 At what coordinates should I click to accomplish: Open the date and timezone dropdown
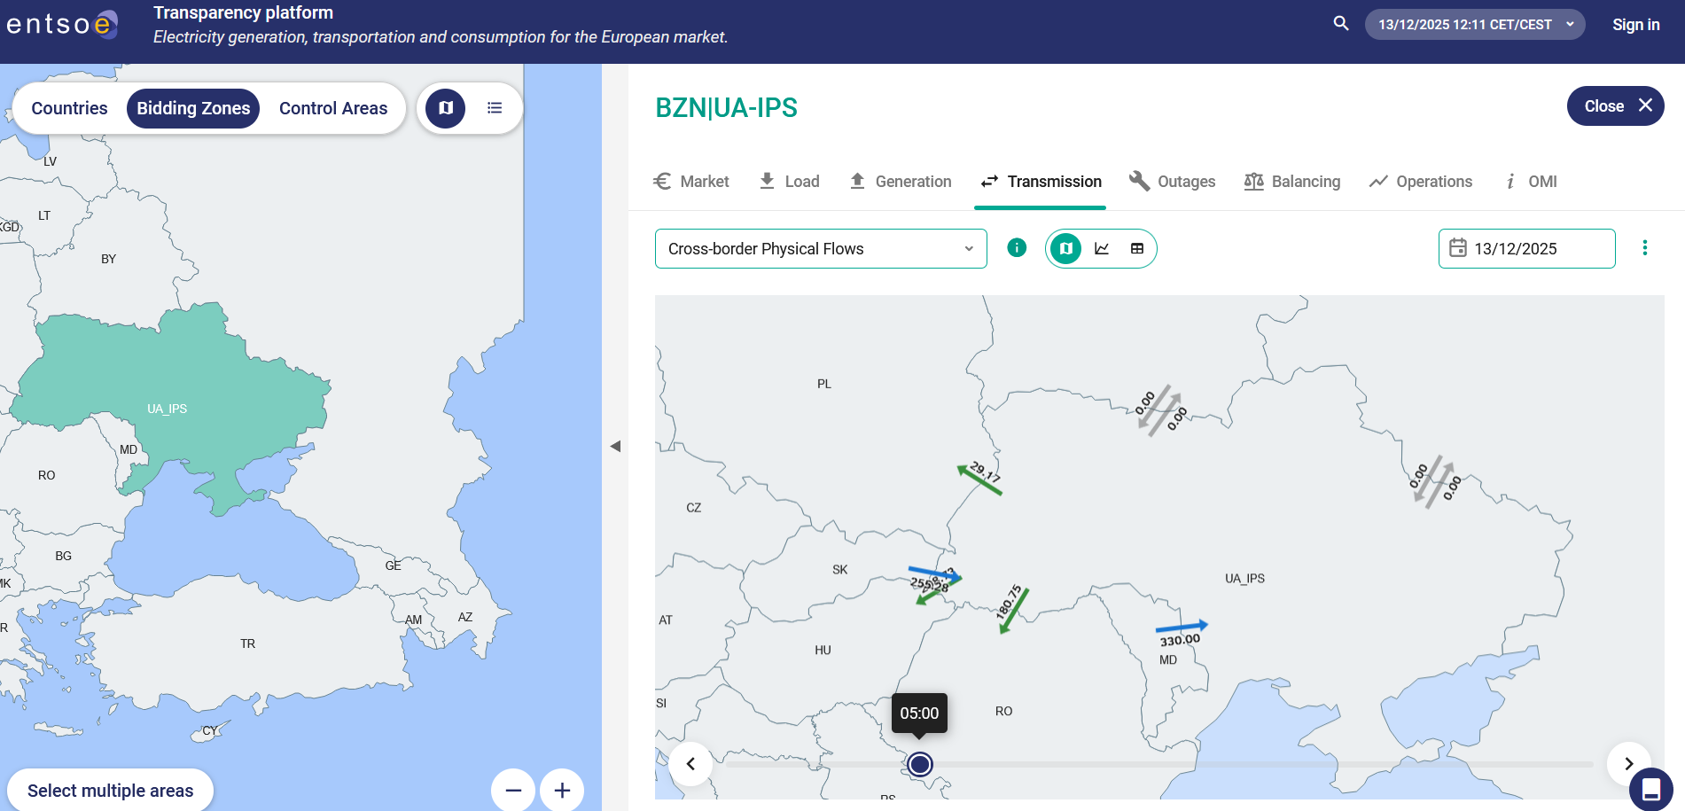coord(1475,25)
